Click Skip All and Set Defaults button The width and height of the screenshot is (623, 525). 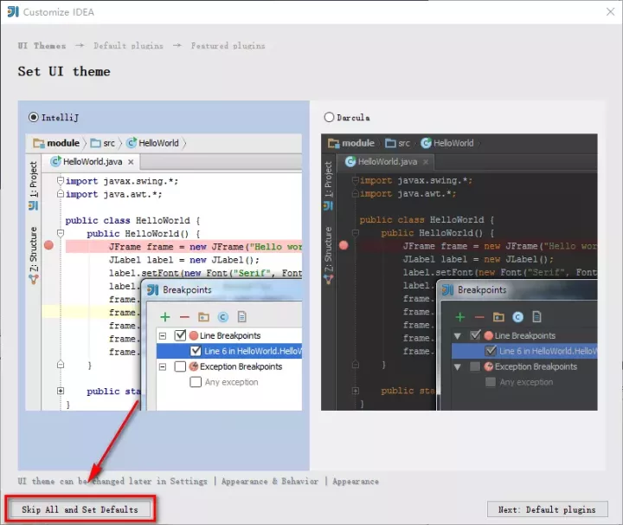pos(80,509)
